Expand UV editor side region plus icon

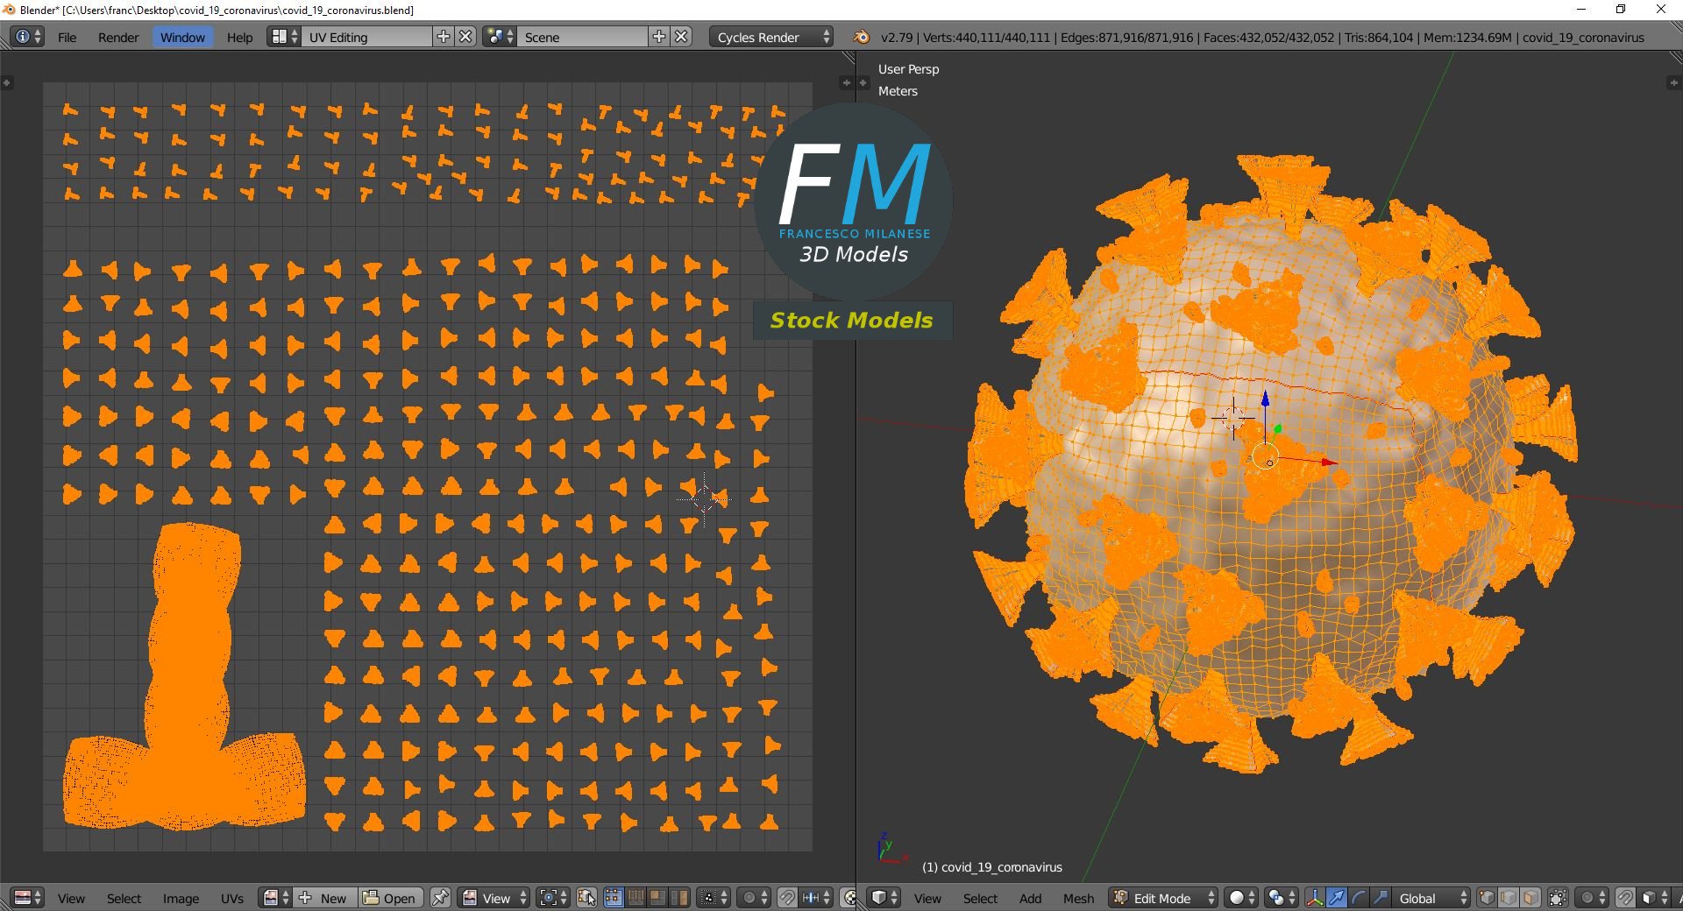[x=845, y=82]
